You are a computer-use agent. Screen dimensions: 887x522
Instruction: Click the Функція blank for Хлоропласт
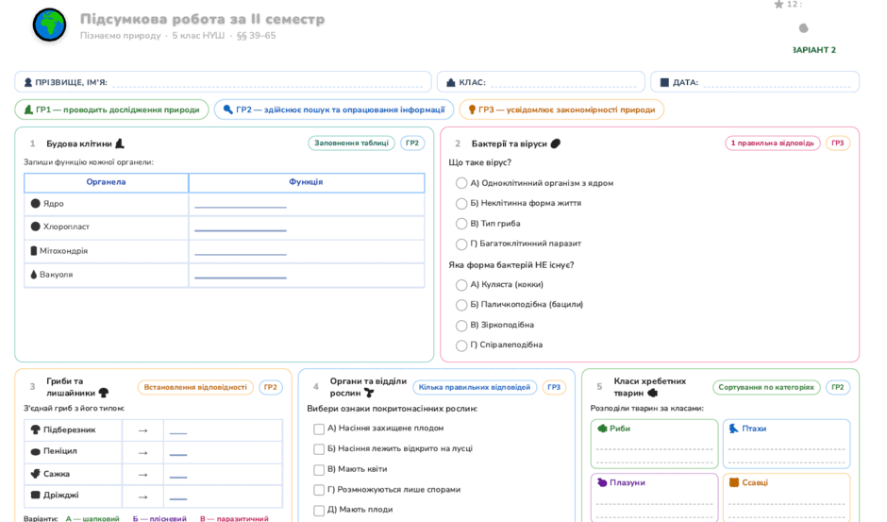(x=241, y=230)
